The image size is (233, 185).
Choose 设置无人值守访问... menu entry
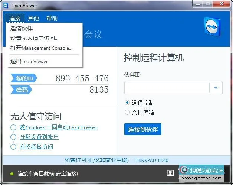point(34,38)
